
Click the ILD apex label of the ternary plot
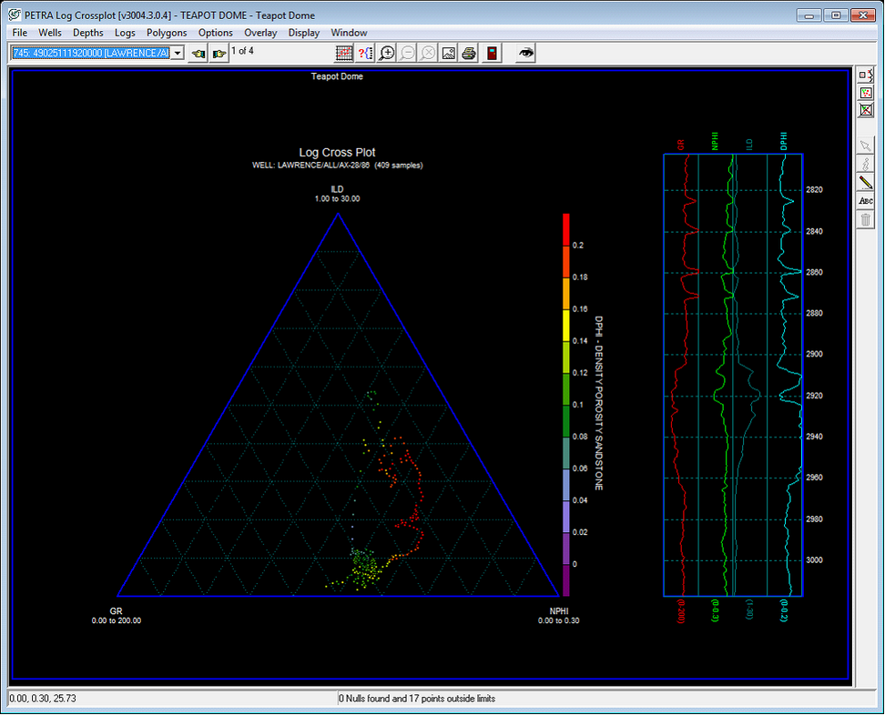[337, 189]
